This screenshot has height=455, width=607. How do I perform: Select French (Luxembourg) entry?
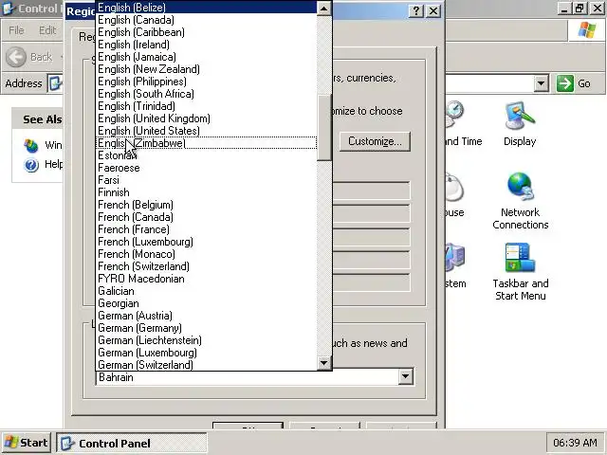(206, 242)
